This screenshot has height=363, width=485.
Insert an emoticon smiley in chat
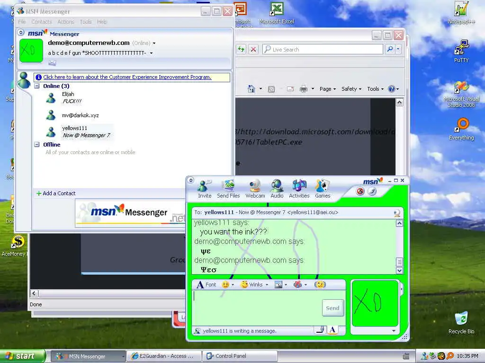[225, 285]
